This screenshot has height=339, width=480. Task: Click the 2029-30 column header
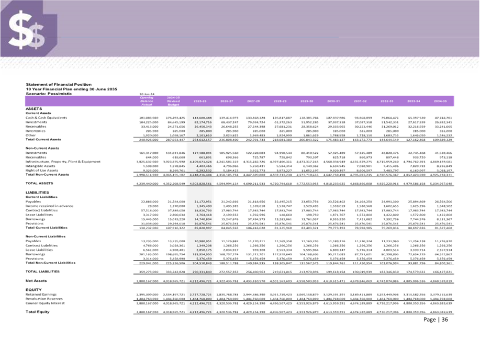click(x=307, y=101)
